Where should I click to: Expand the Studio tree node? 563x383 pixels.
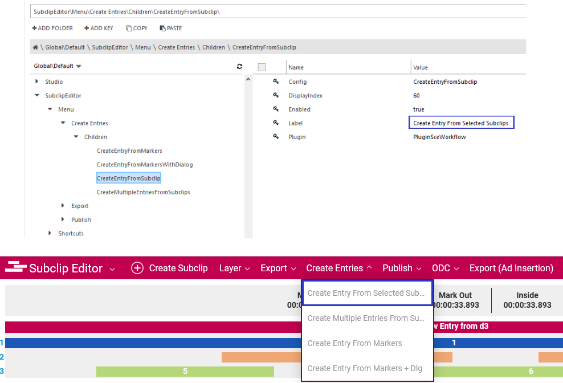pyautogui.click(x=37, y=82)
